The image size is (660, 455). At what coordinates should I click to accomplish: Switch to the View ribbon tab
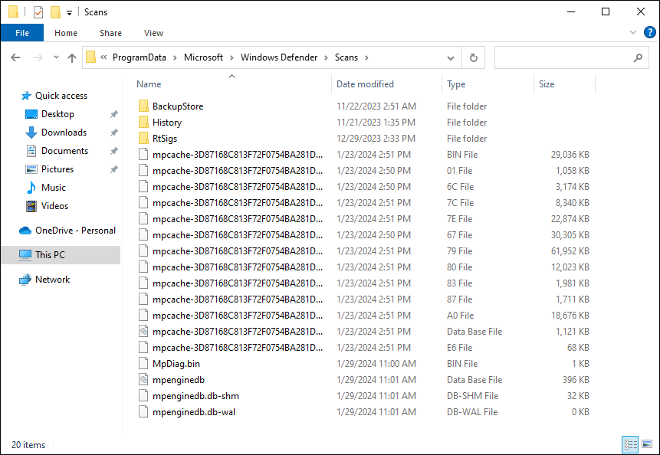coord(153,33)
